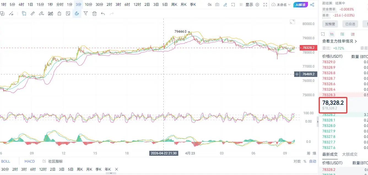Select the freehand brush drawing tool
The width and height of the screenshot is (368, 175).
pyautogui.click(x=41, y=13)
